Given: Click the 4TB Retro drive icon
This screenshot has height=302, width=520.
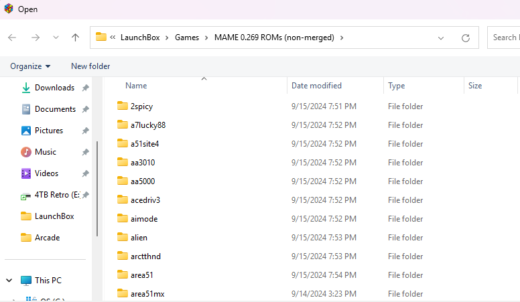Looking at the screenshot, I should (25, 196).
